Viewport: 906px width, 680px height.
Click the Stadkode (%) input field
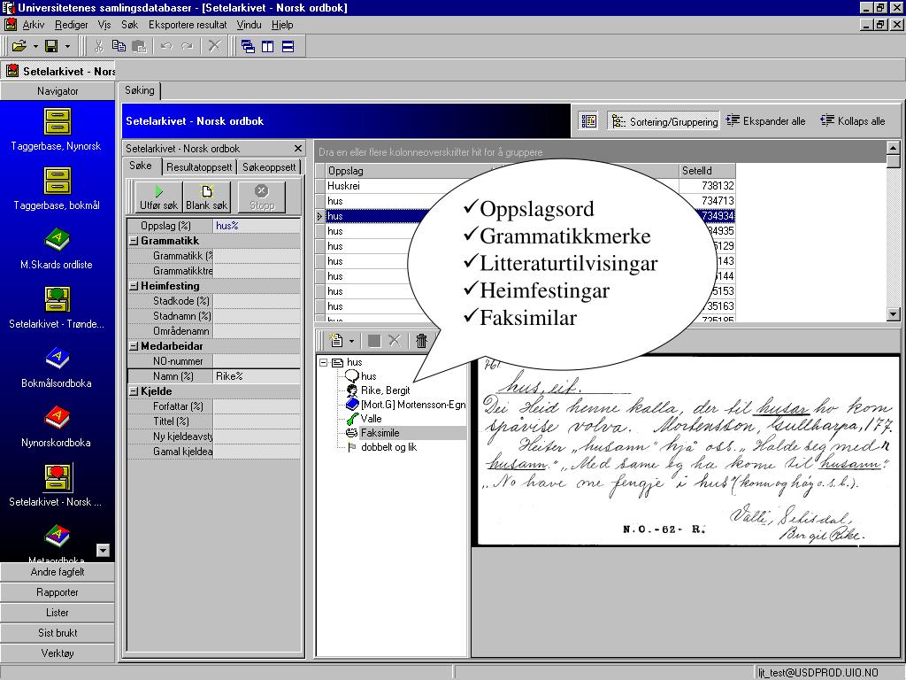257,301
